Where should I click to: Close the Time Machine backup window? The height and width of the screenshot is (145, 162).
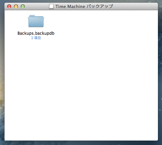(9, 6)
